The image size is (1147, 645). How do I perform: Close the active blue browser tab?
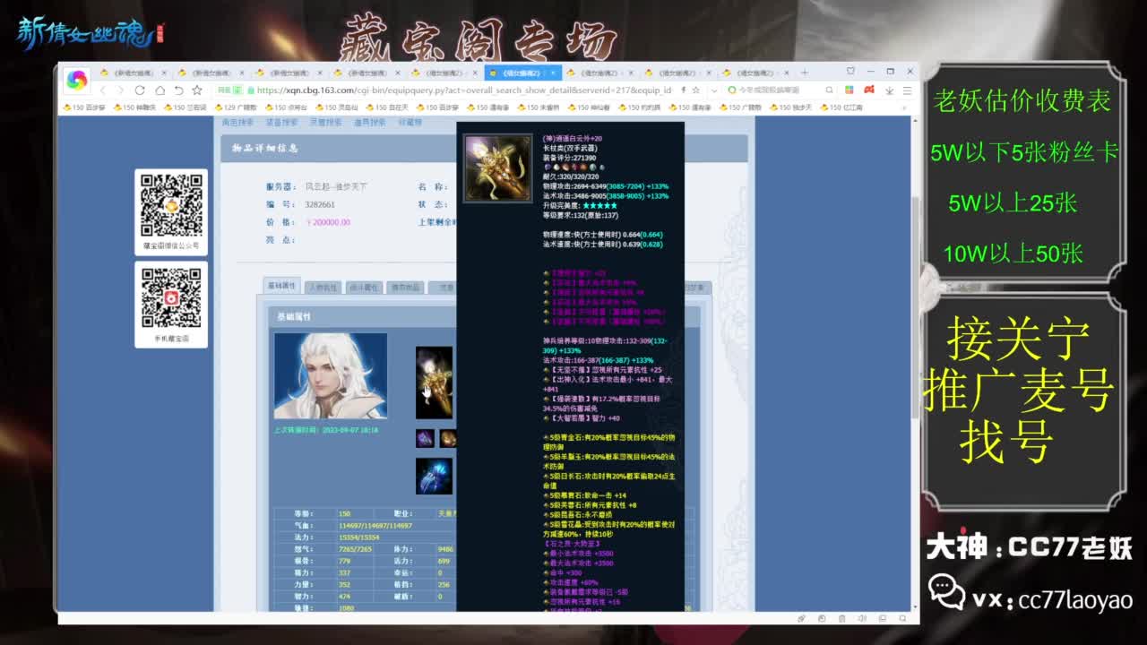click(553, 73)
